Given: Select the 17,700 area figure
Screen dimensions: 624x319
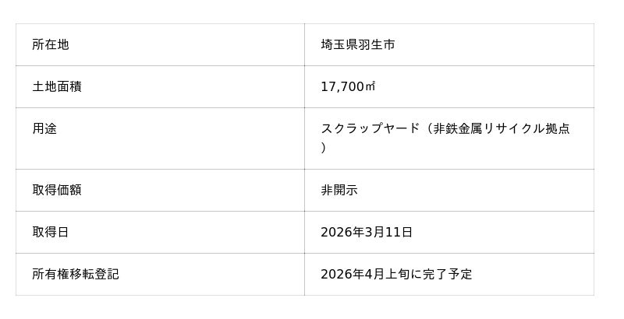Looking at the screenshot, I should click(x=342, y=86).
